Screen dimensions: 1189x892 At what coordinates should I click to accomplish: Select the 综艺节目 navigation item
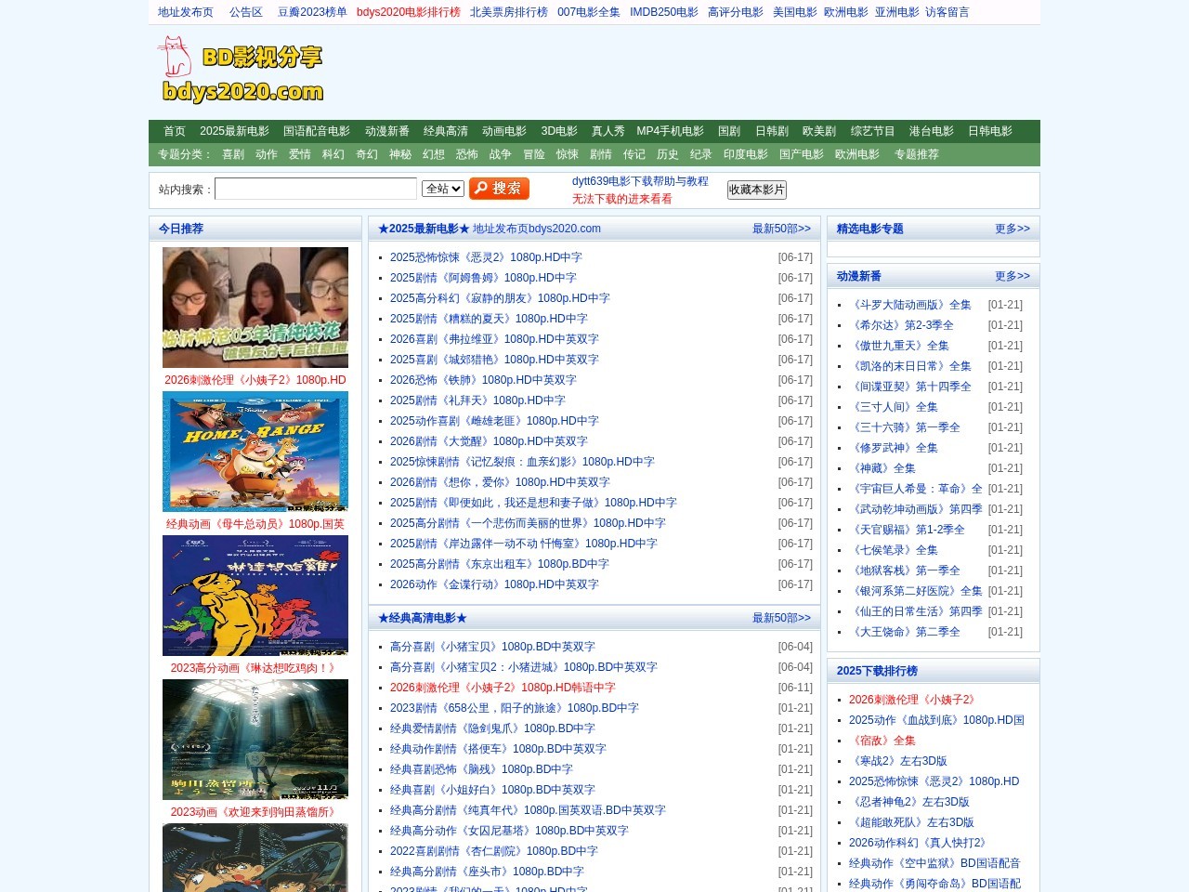[872, 131]
